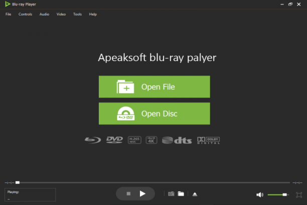
Task: Open the Audio menu
Action: 44,14
